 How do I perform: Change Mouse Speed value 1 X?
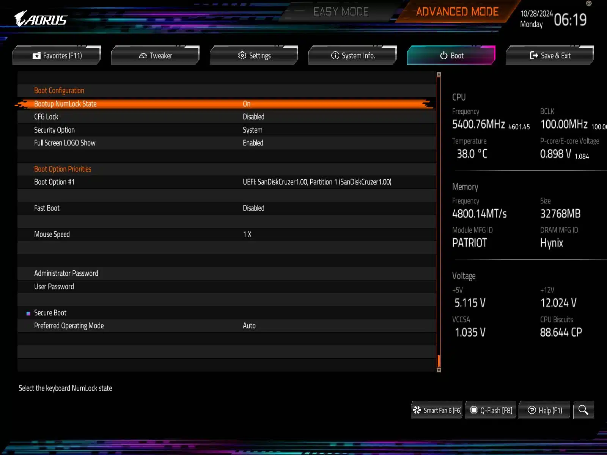[x=247, y=234]
